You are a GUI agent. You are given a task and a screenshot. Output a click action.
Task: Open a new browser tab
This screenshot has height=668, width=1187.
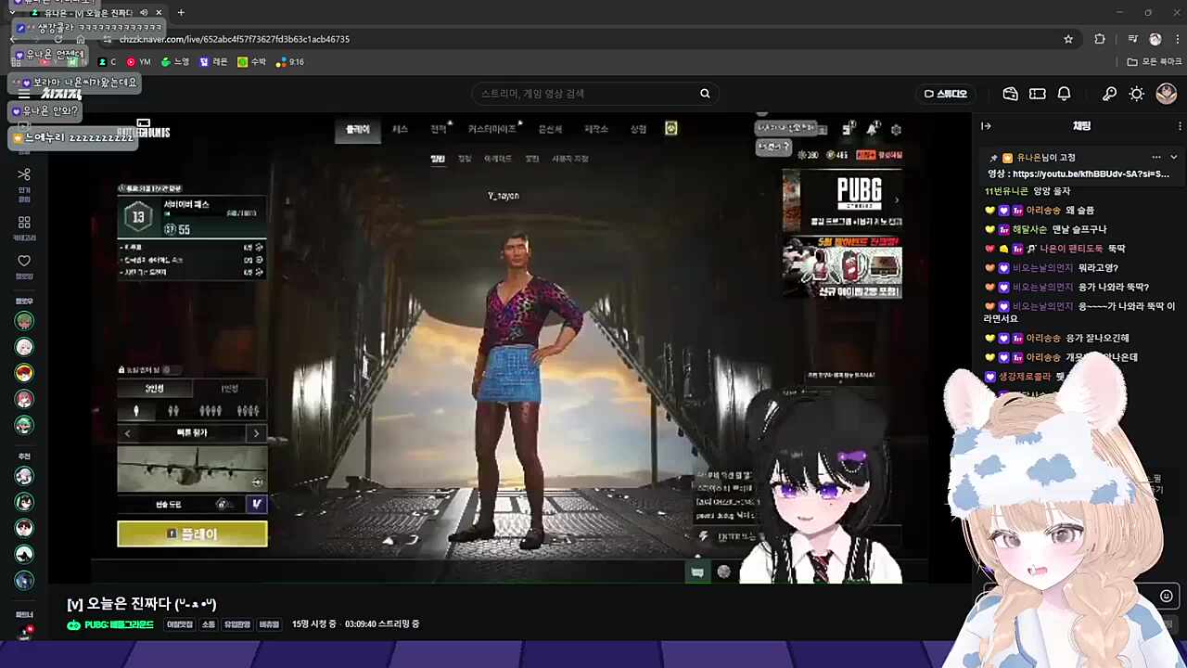pyautogui.click(x=181, y=13)
